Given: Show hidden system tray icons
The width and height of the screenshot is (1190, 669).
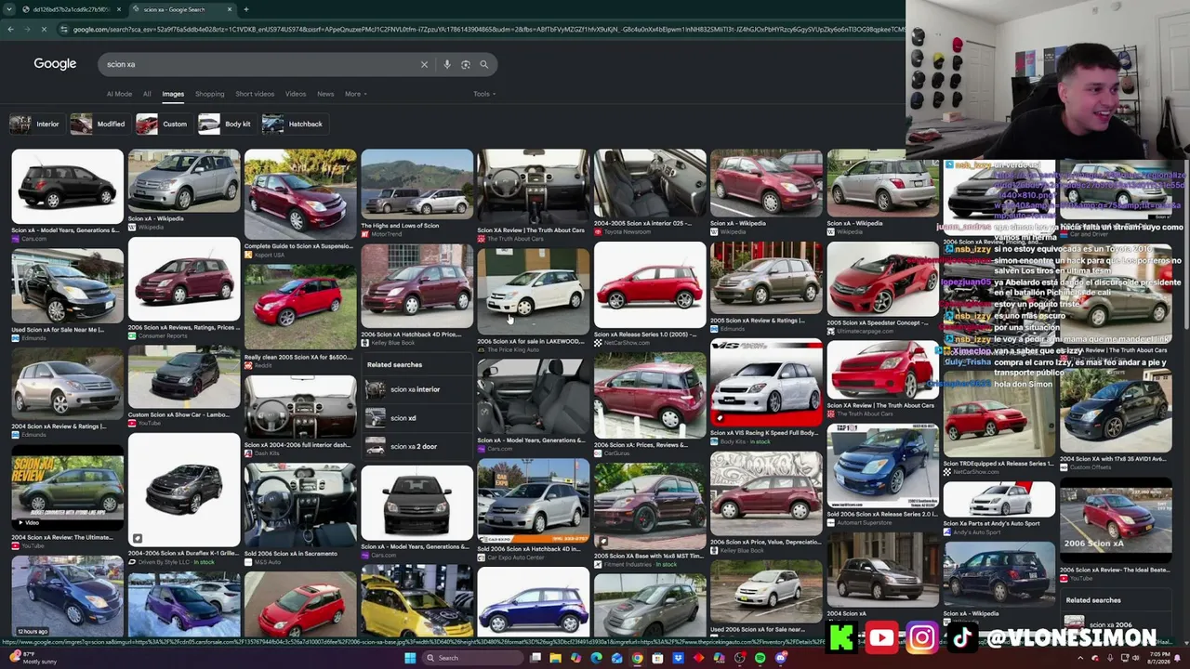Looking at the screenshot, I should [1079, 658].
